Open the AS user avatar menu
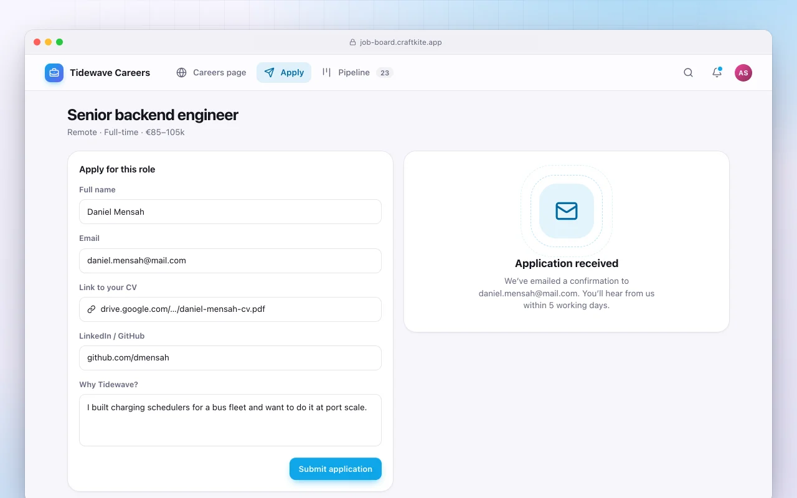797x498 pixels. [x=743, y=73]
